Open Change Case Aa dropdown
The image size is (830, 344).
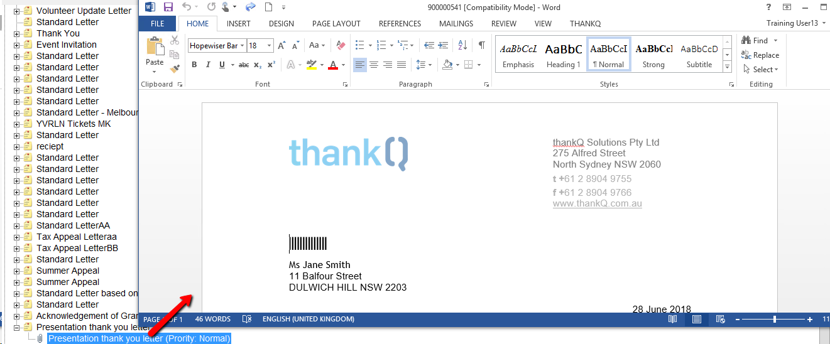click(317, 45)
